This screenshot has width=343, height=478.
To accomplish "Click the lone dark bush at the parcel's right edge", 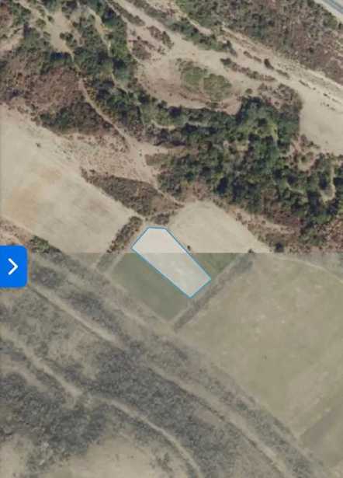I will click(189, 247).
